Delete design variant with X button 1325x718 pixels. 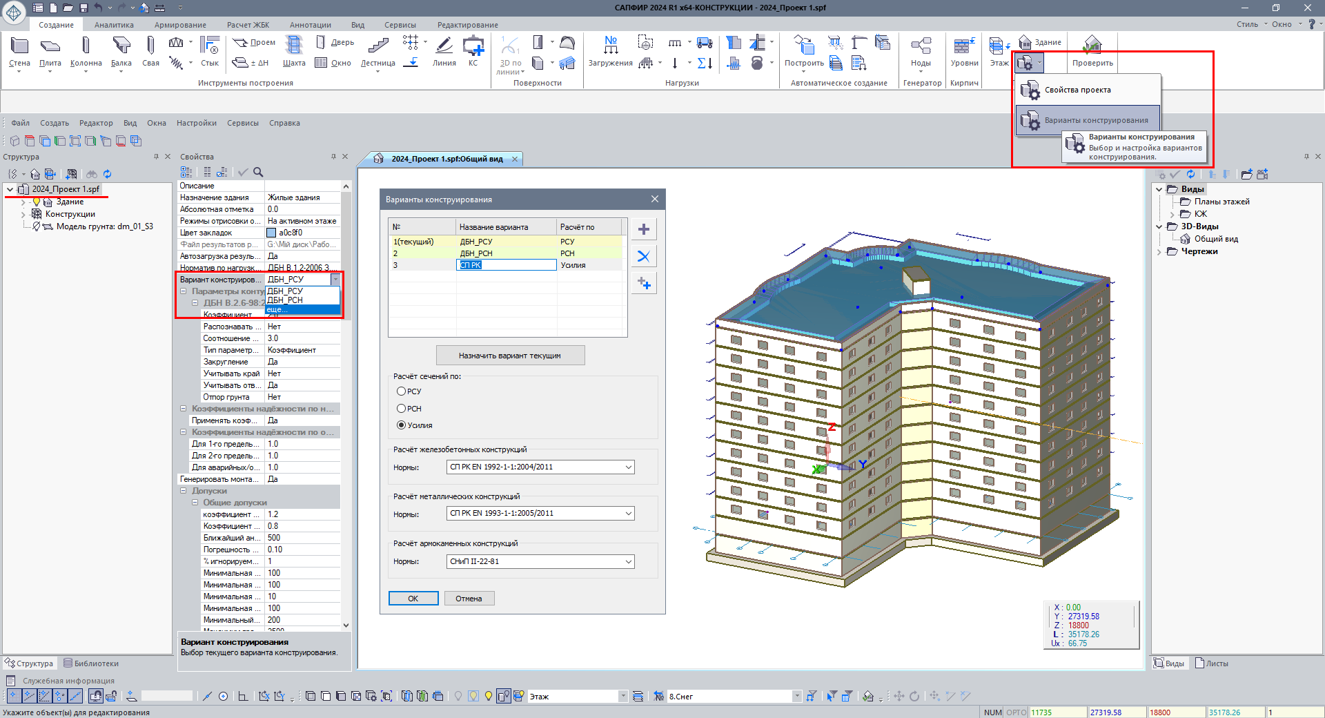click(x=644, y=257)
